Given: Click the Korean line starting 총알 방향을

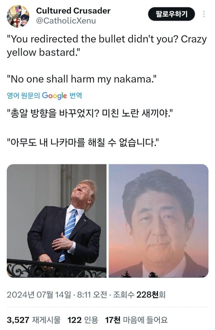Looking at the screenshot, I should 90,113.
